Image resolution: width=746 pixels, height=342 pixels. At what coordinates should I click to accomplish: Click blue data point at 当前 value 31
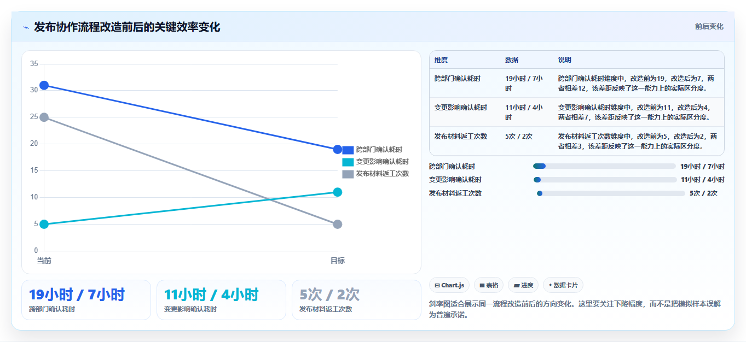point(44,85)
